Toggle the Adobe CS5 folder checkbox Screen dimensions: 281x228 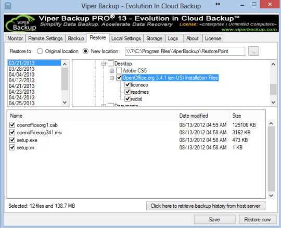point(119,71)
